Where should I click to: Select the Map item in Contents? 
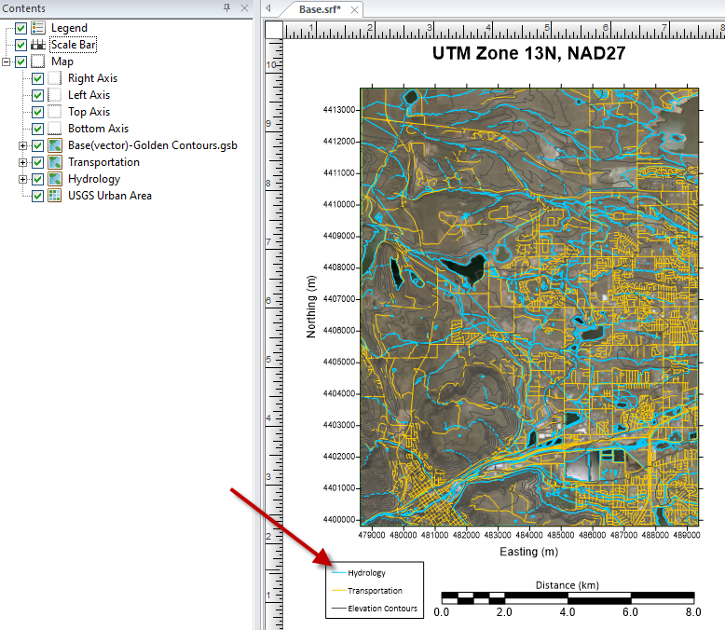[62, 62]
